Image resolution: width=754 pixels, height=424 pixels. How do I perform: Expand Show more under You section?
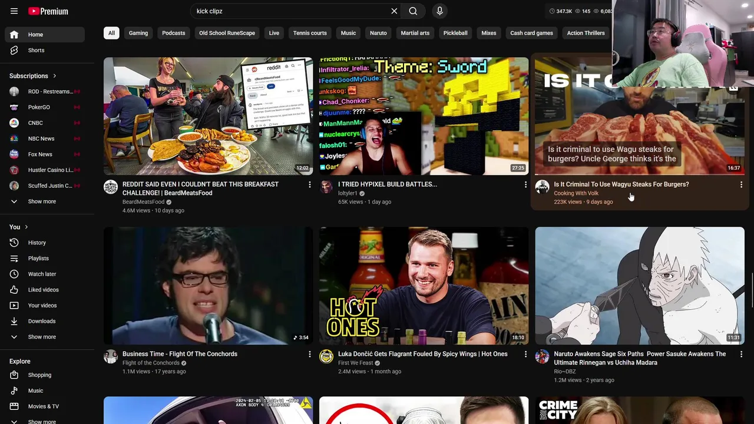(x=45, y=337)
